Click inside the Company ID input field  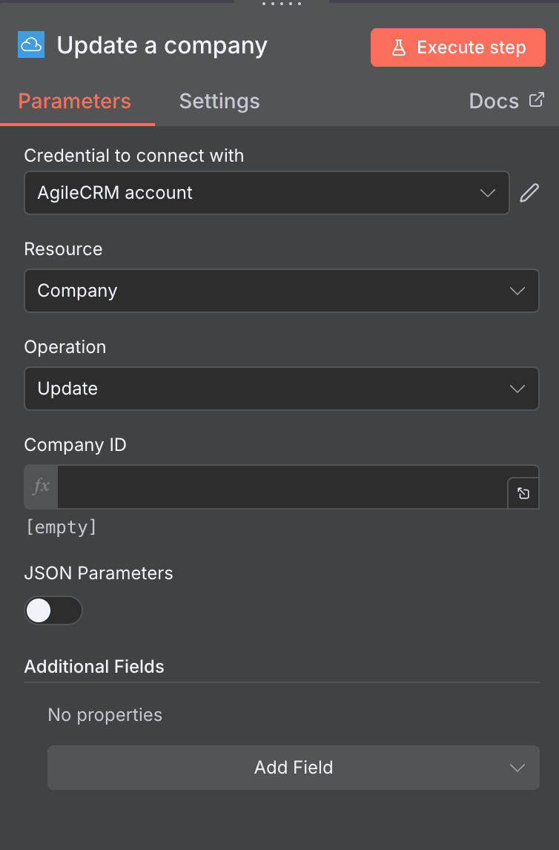pyautogui.click(x=282, y=487)
